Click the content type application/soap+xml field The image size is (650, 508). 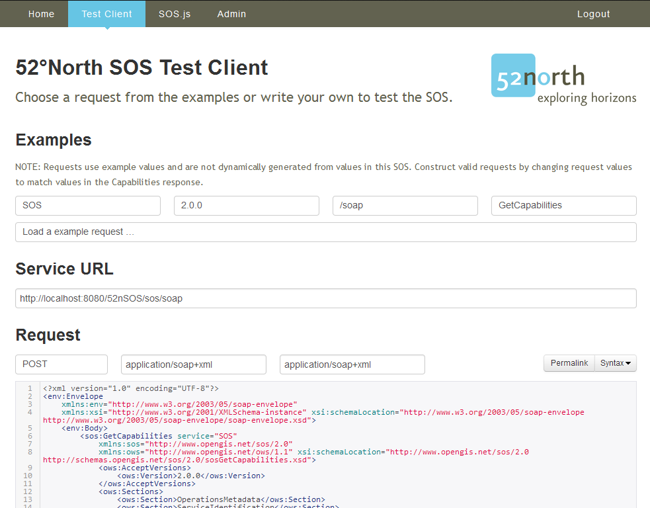194,364
